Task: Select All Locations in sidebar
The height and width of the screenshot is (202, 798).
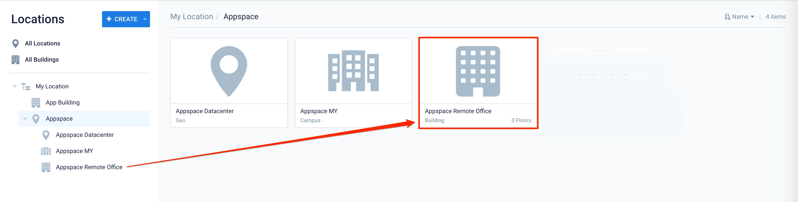Action: point(42,44)
